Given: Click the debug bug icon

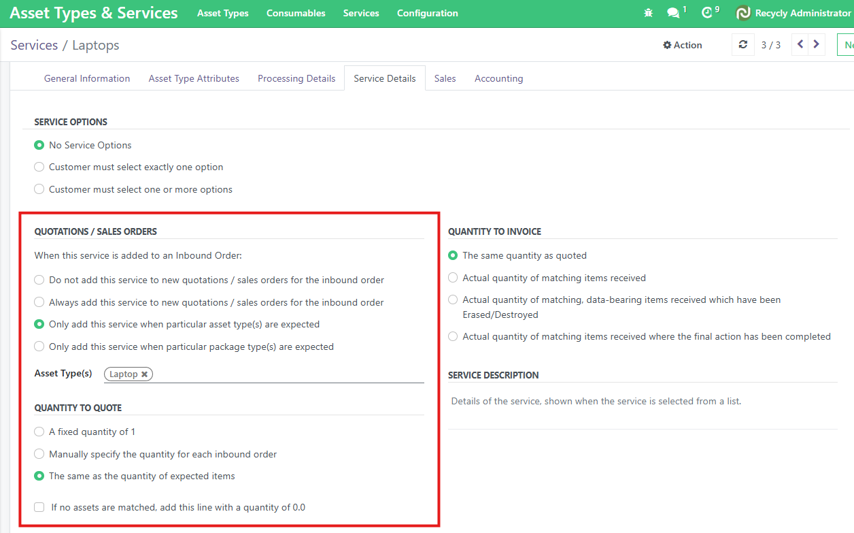Looking at the screenshot, I should pyautogui.click(x=648, y=13).
